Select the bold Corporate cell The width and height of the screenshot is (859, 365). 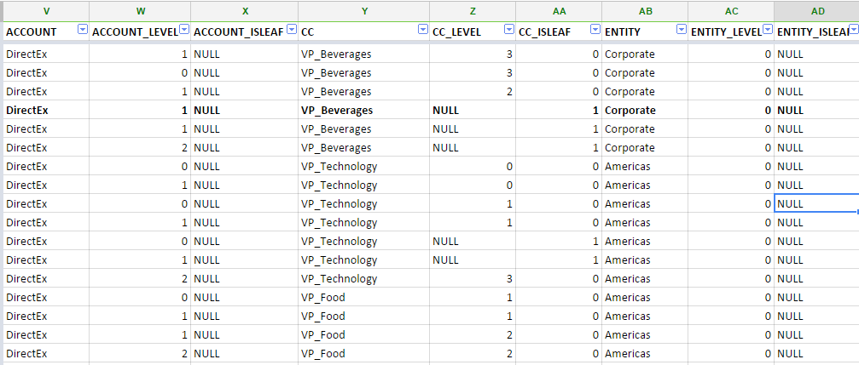click(646, 110)
